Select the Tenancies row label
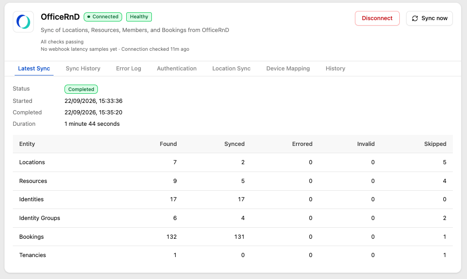Viewport: 467px width, 279px height. [32, 255]
